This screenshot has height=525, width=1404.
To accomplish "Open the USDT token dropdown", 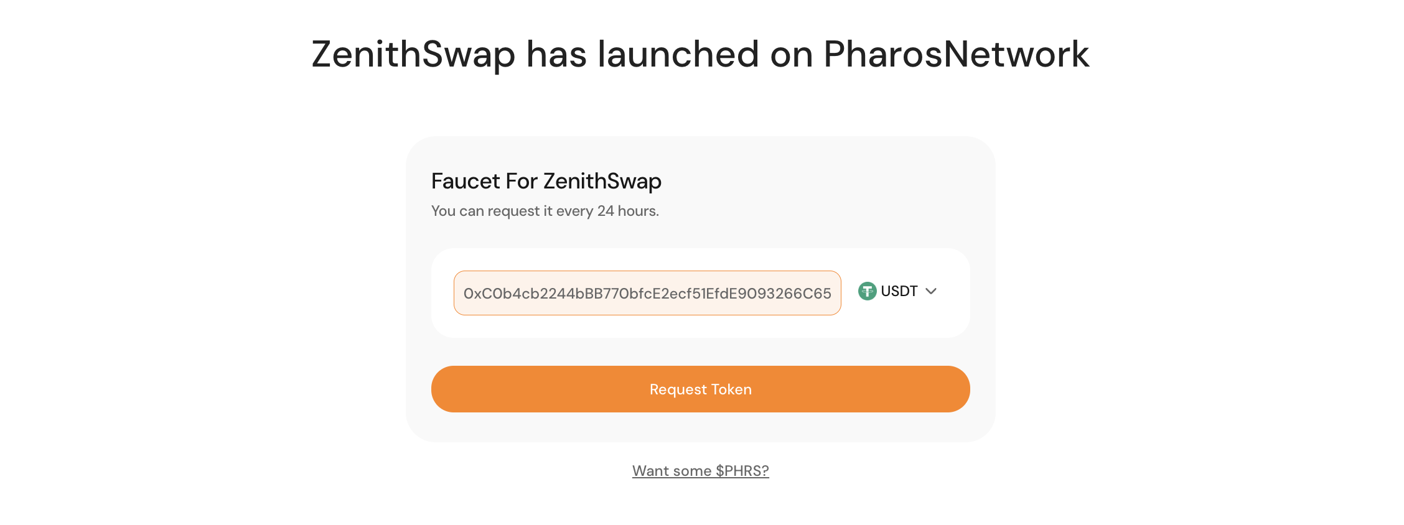I will [x=897, y=291].
